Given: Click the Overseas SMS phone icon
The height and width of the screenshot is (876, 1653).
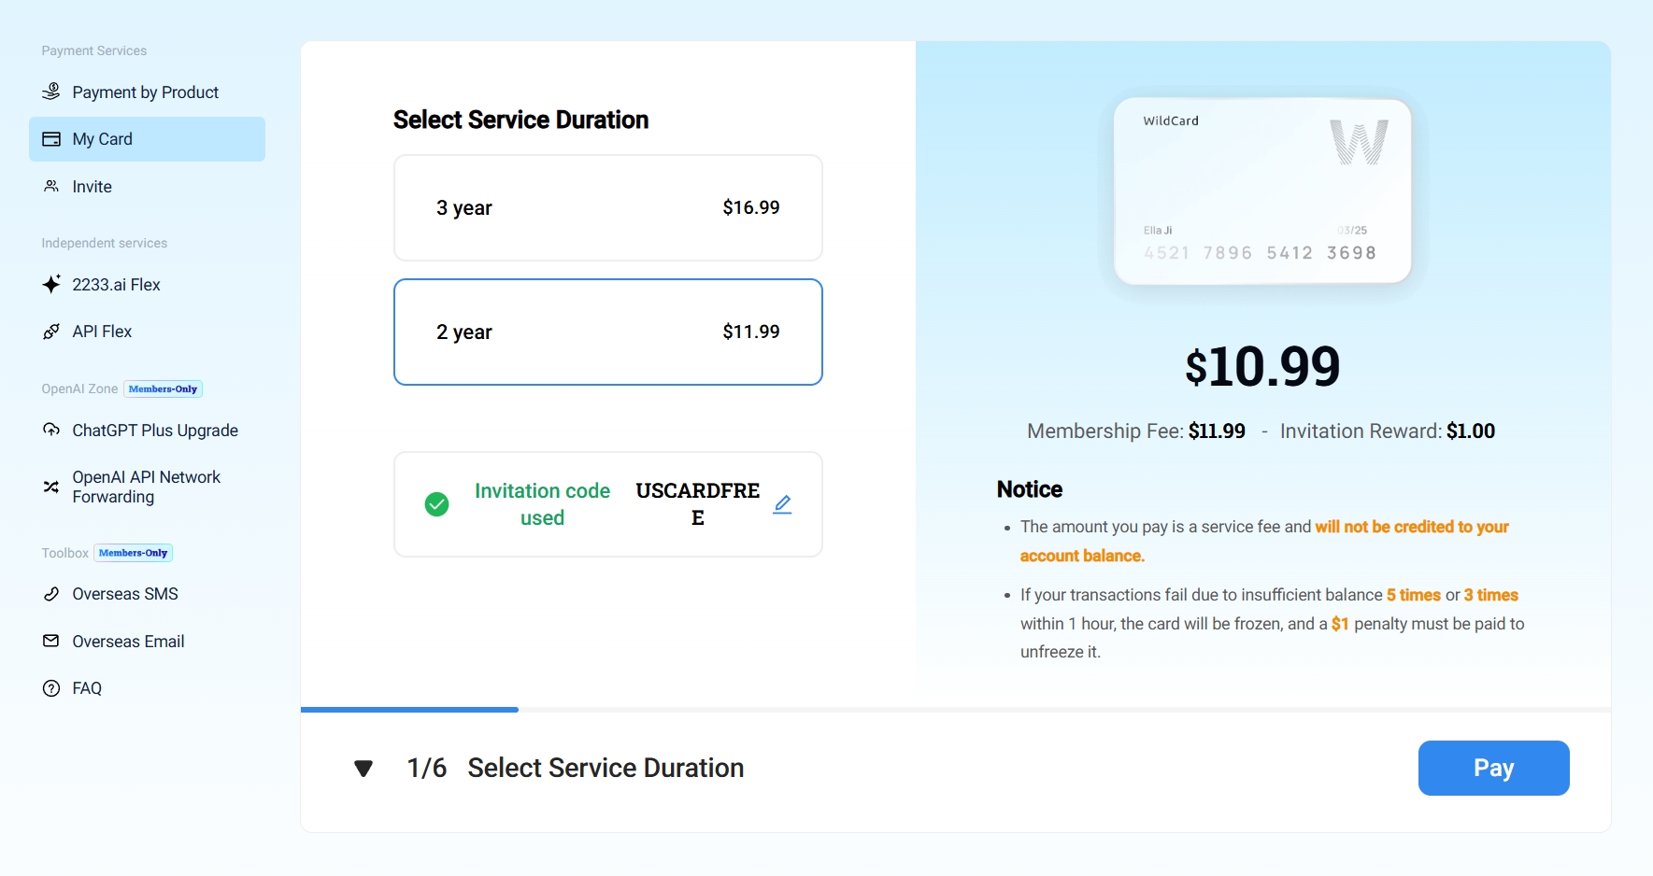Looking at the screenshot, I should [51, 594].
